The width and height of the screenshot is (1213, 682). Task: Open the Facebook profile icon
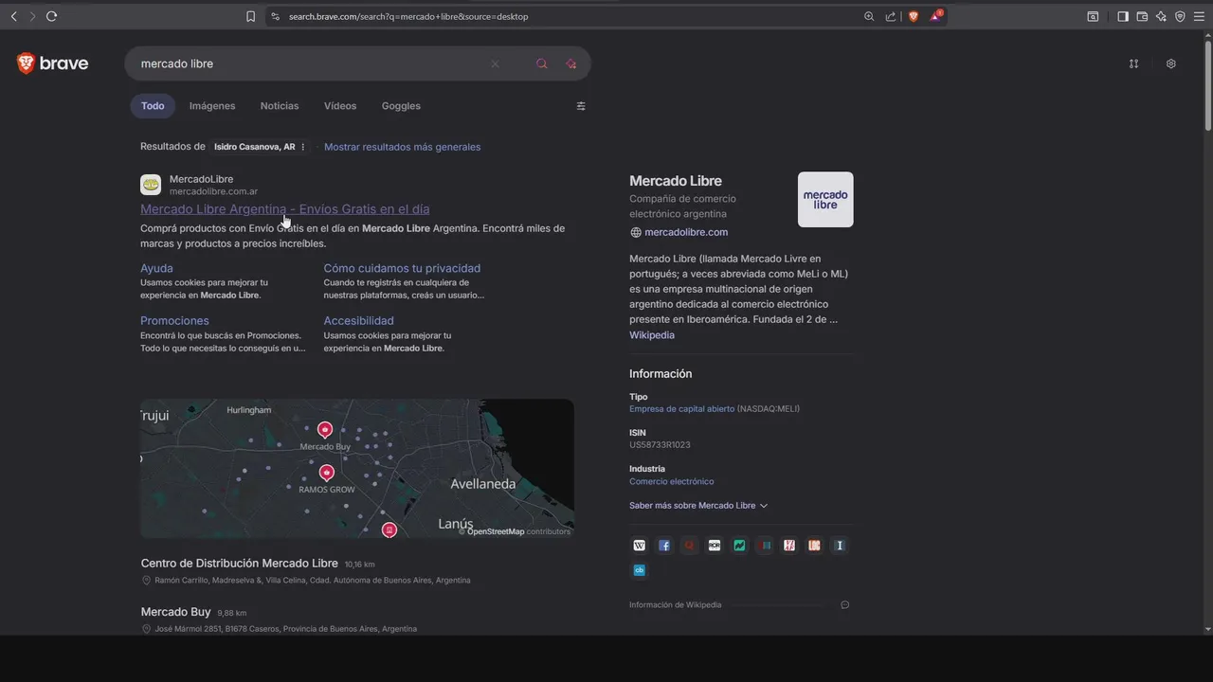[664, 546]
